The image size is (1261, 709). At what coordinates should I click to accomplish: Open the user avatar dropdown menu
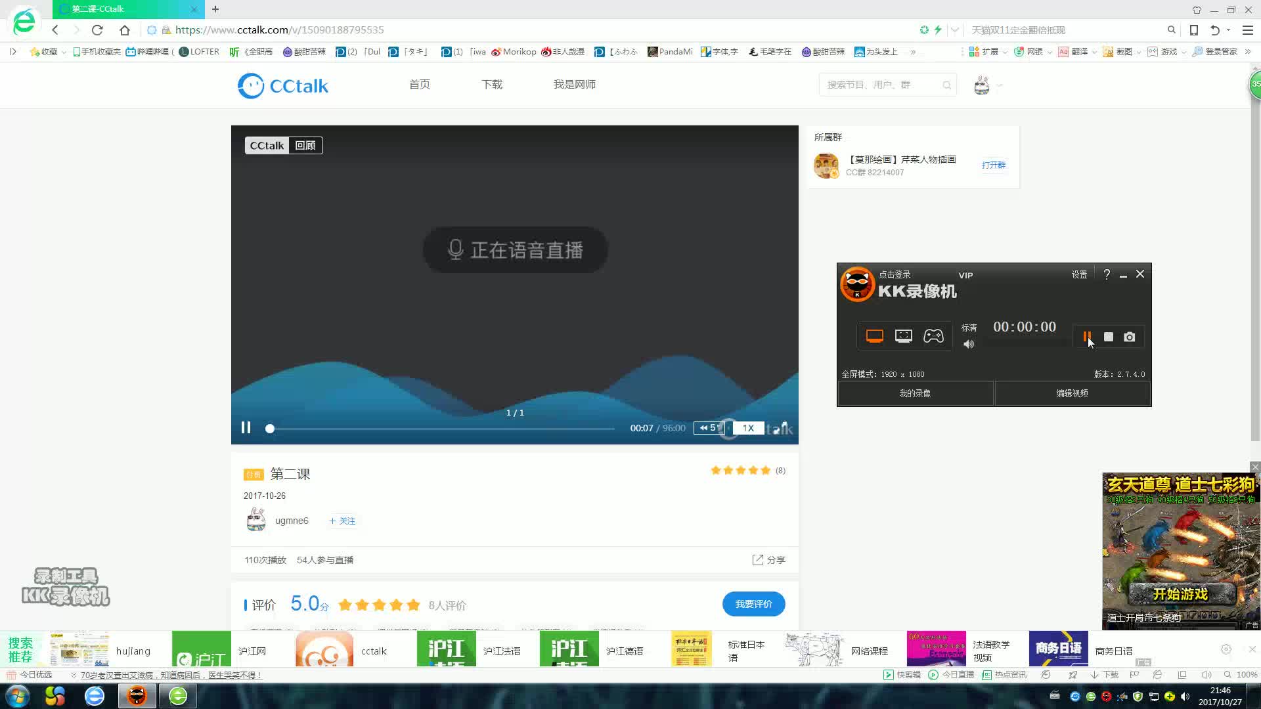[988, 85]
